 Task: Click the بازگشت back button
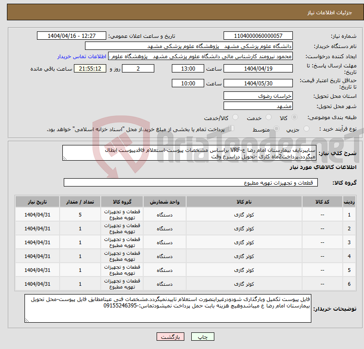[170, 337]
